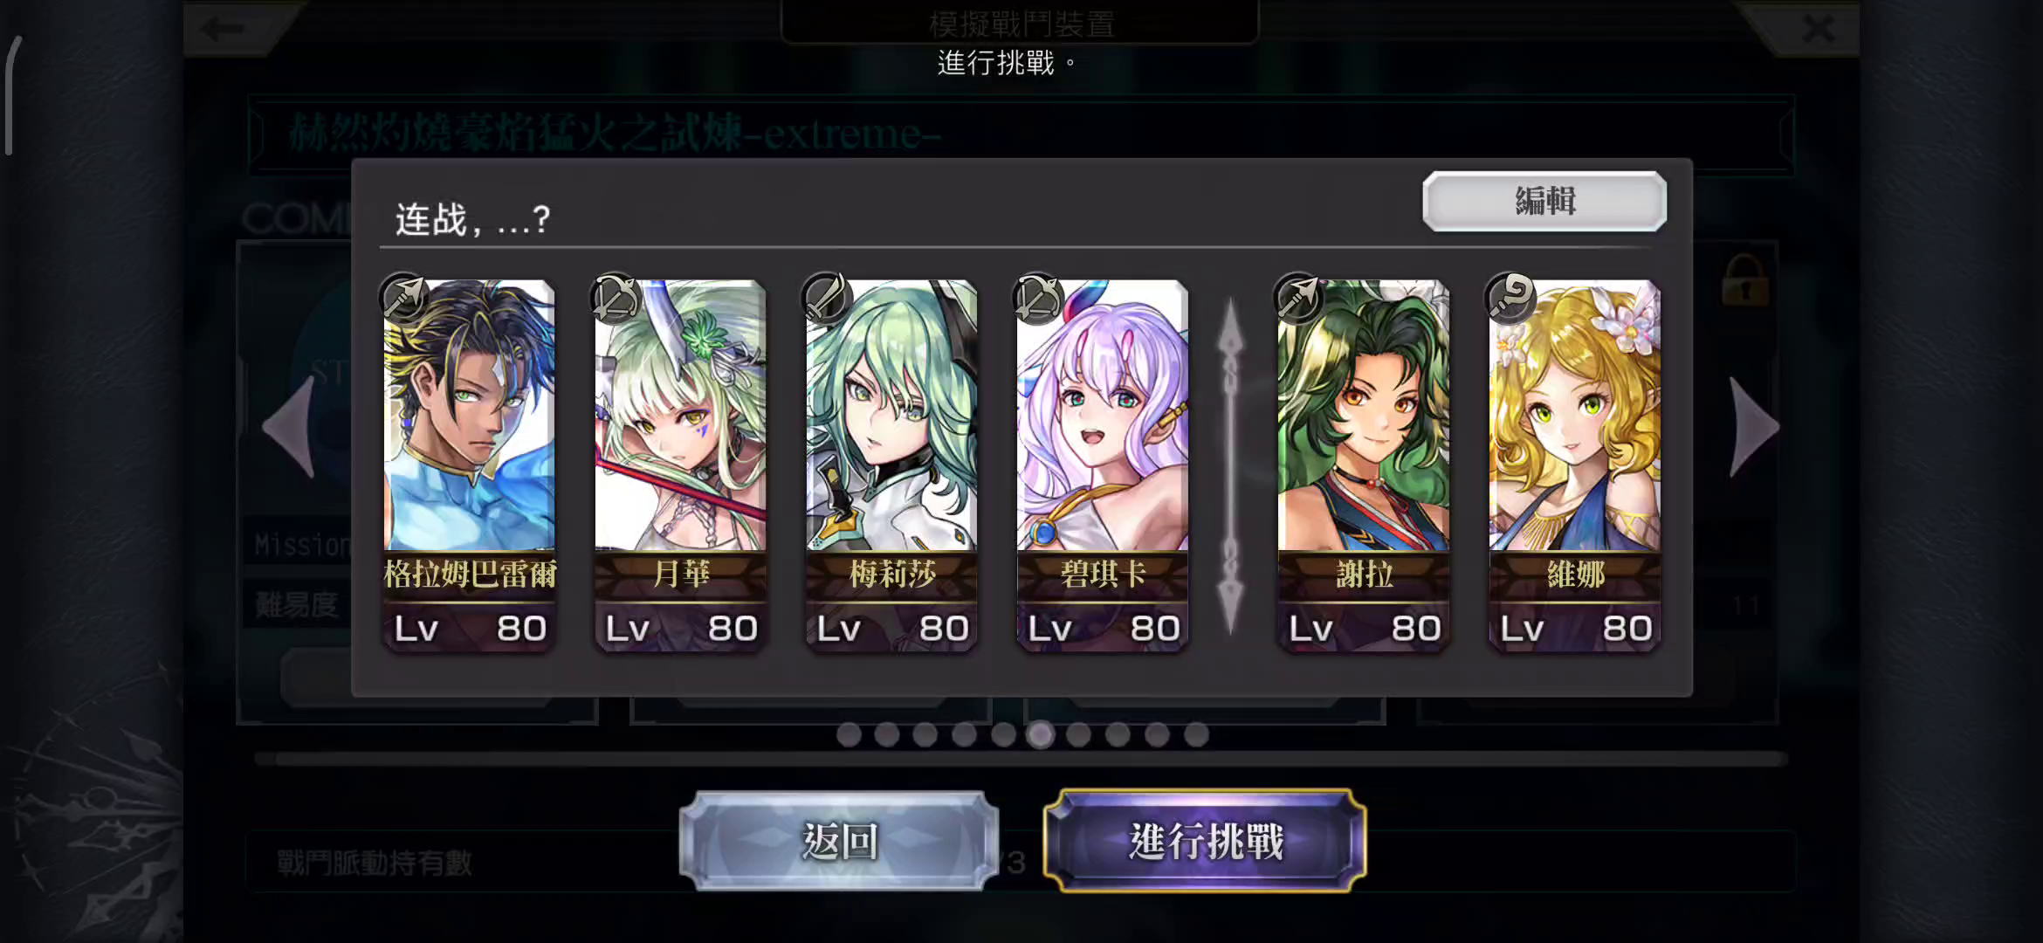The image size is (2043, 943).
Task: Click the horizontal scrollbar below page dots
Action: (x=1021, y=759)
